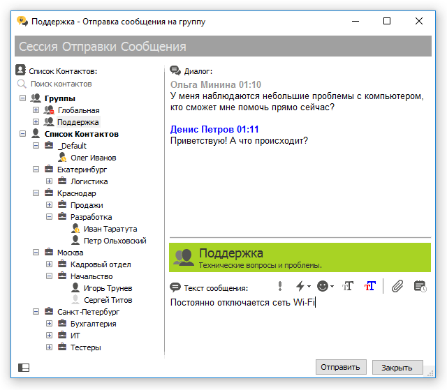This screenshot has height=390, width=447.
Task: Attach a file with the paperclip icon
Action: (397, 286)
